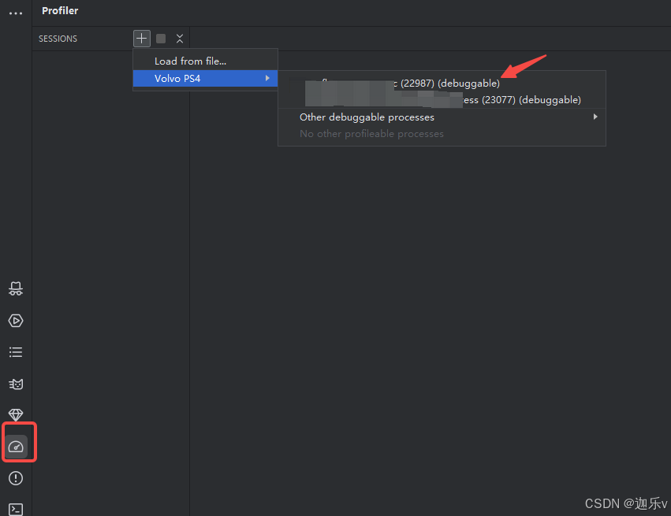Click the TODO list sidebar icon

tap(16, 352)
